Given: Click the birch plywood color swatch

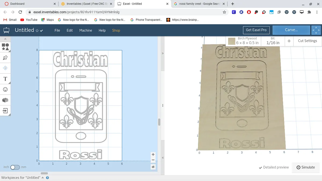Looking at the screenshot, I should [x=232, y=41].
